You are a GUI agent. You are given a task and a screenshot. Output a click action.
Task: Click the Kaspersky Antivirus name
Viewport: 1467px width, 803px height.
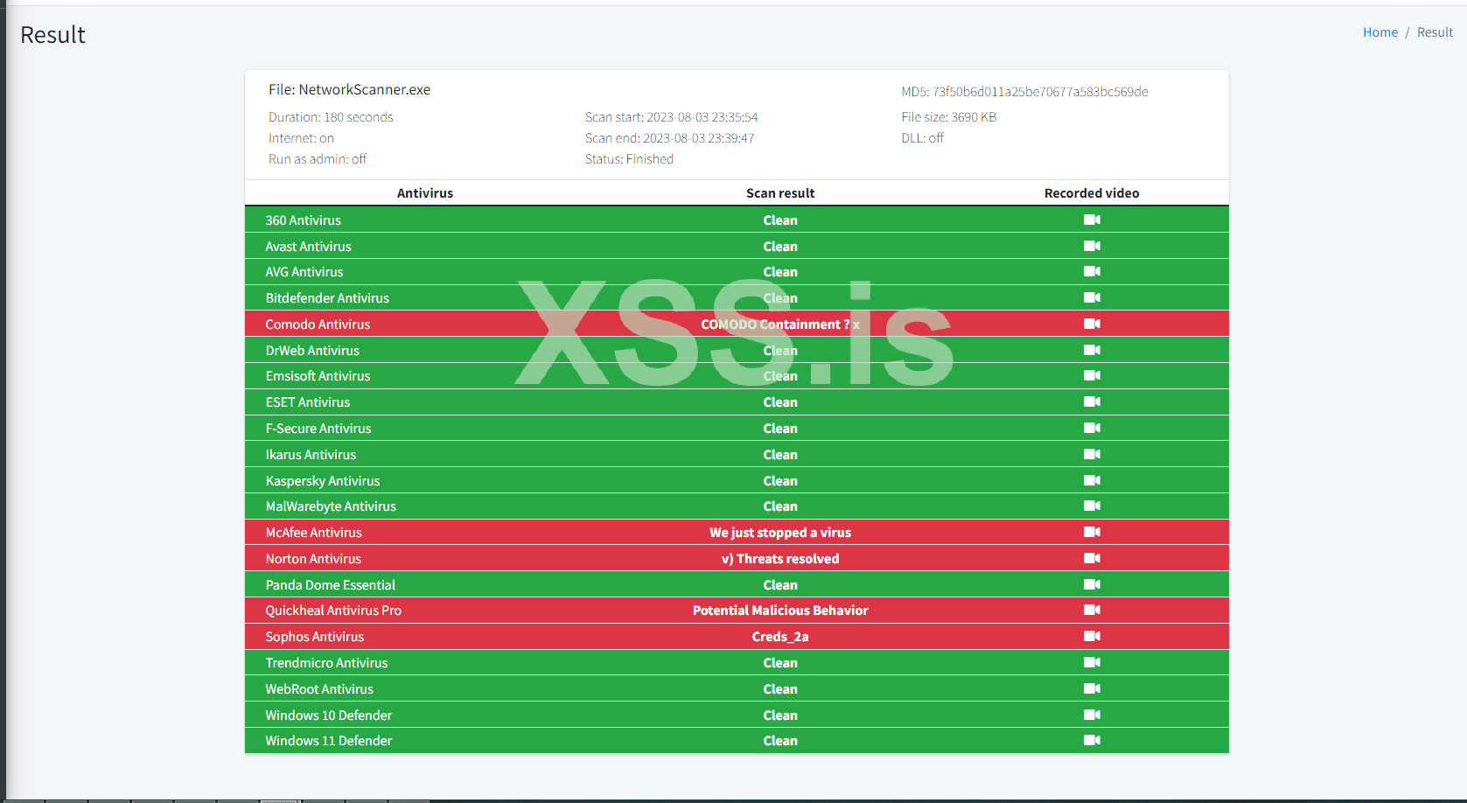pos(323,481)
